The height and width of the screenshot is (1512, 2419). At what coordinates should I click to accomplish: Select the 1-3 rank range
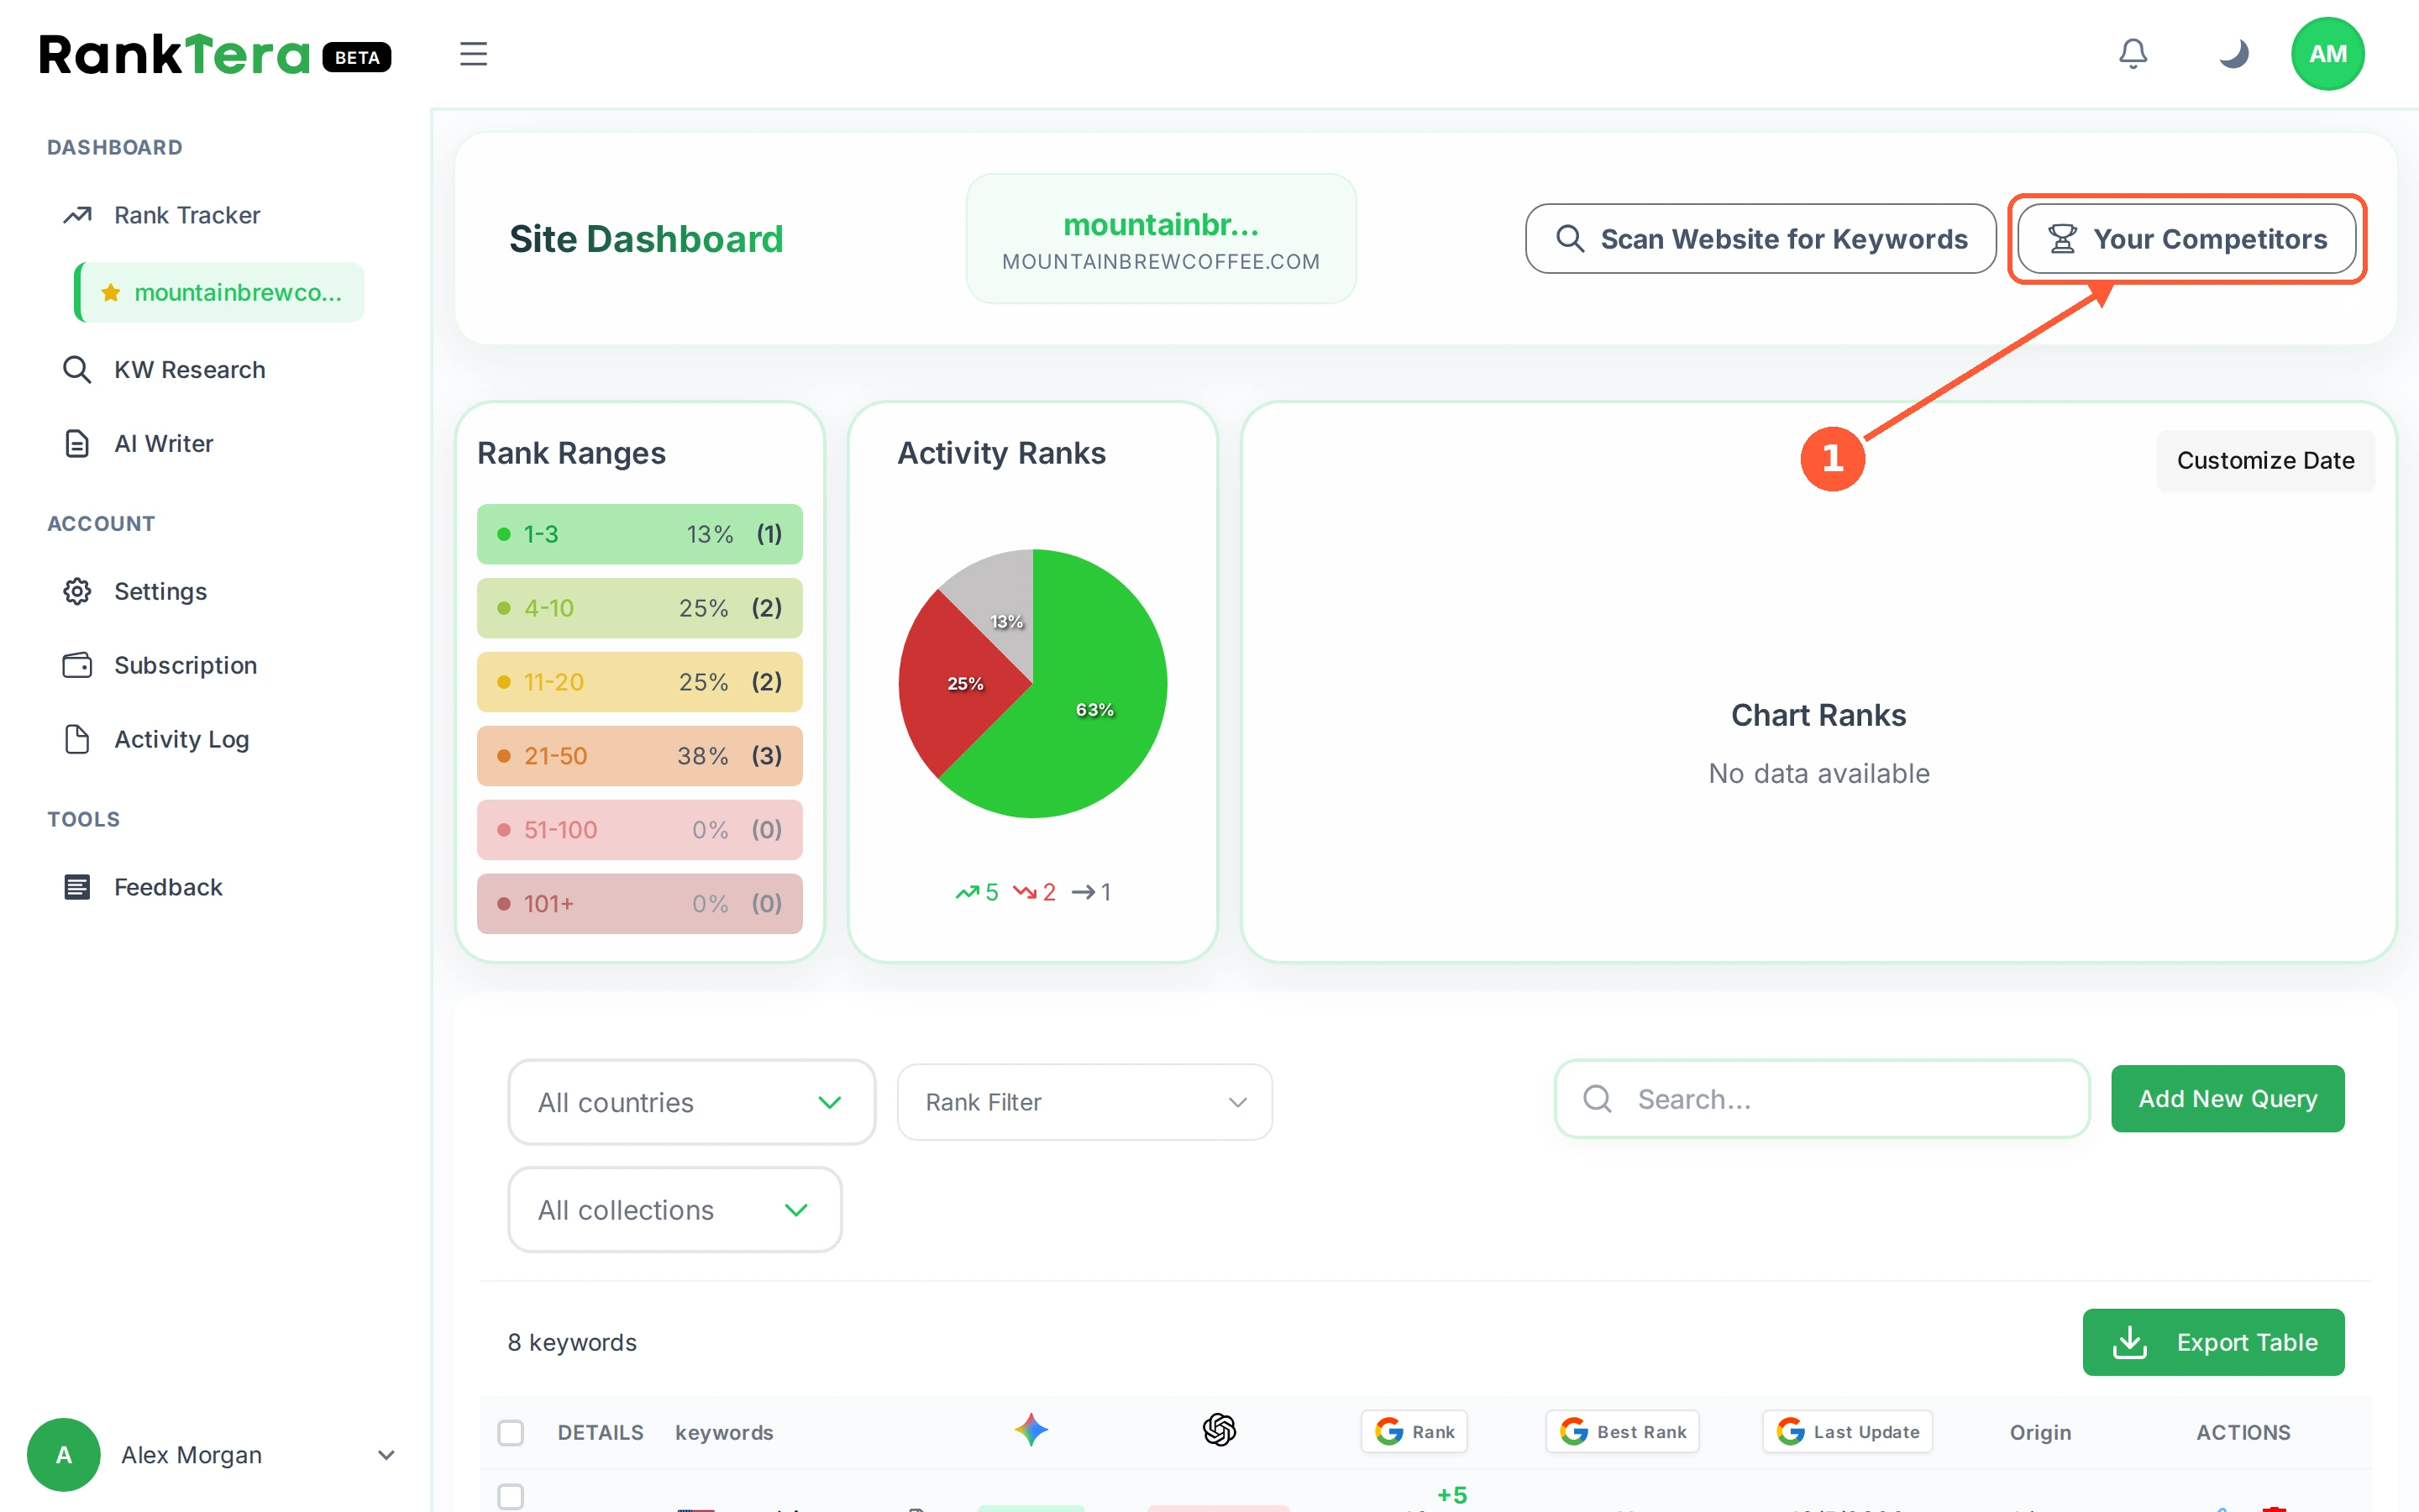click(640, 534)
